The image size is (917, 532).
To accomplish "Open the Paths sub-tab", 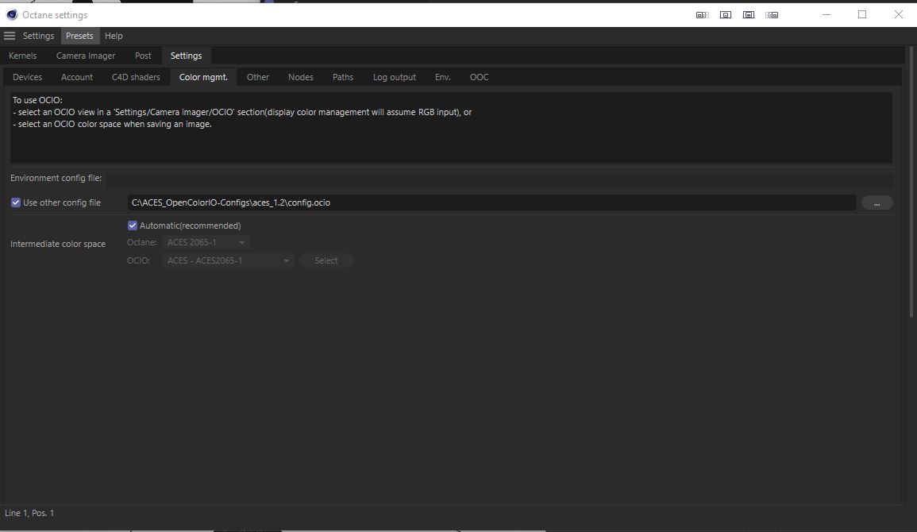I will pos(343,76).
